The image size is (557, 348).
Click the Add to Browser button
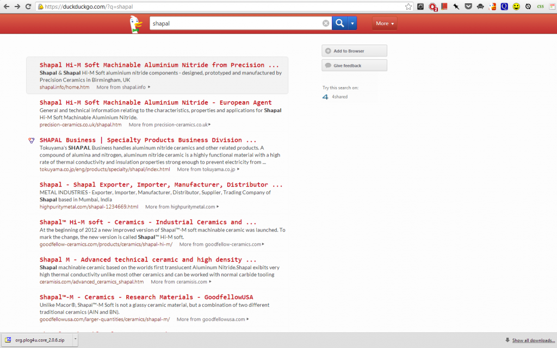coord(355,51)
